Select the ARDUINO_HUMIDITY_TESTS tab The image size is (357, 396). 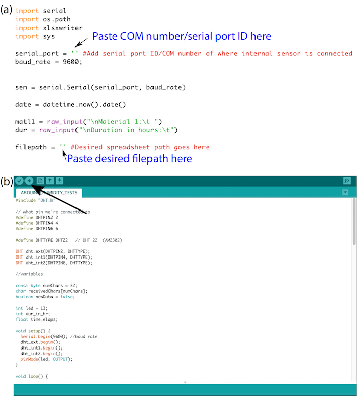coord(49,193)
